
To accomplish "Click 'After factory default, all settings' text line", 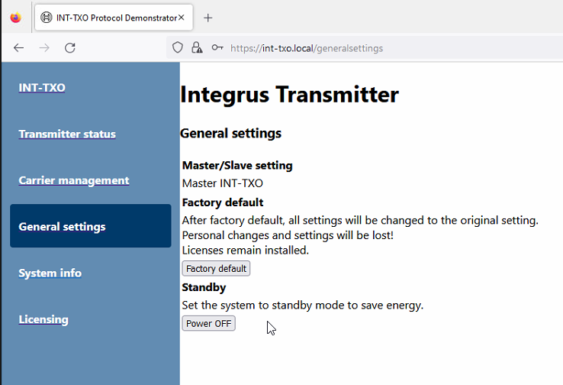I will tap(360, 220).
